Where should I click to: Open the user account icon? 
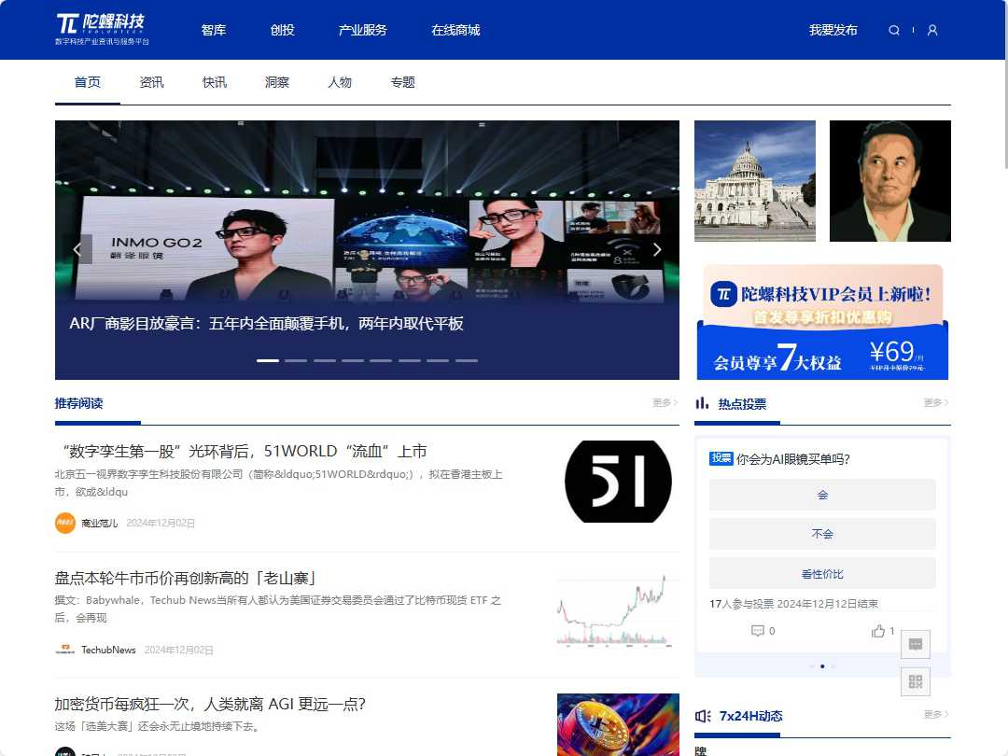[x=932, y=30]
